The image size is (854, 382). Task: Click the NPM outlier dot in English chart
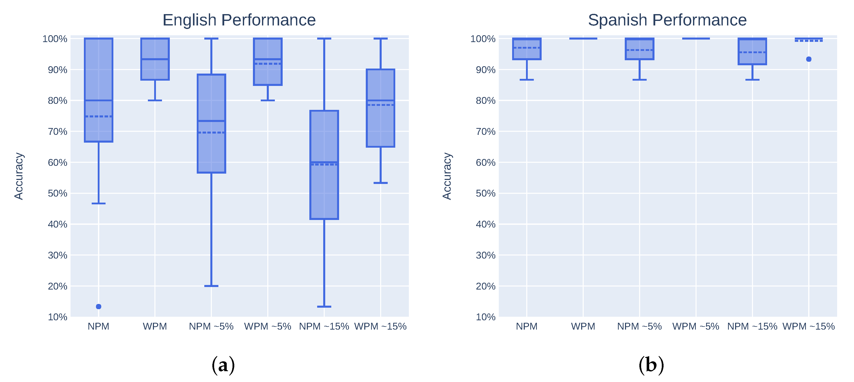click(x=98, y=306)
